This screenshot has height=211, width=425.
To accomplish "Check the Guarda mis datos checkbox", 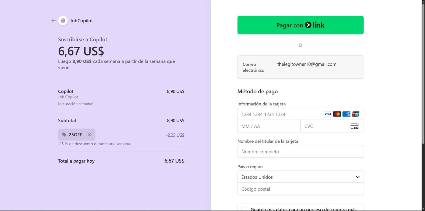I will (x=244, y=209).
